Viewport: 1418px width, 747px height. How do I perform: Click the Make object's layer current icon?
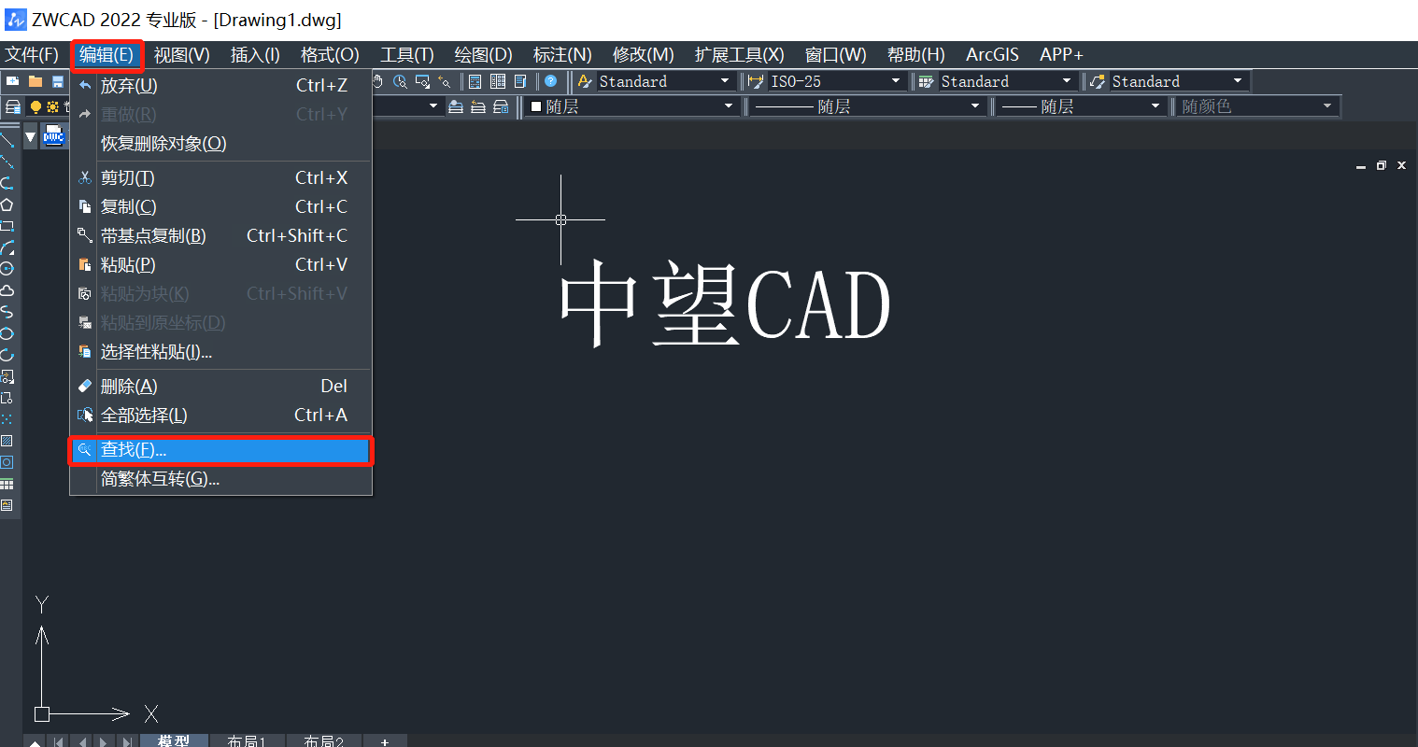click(456, 106)
